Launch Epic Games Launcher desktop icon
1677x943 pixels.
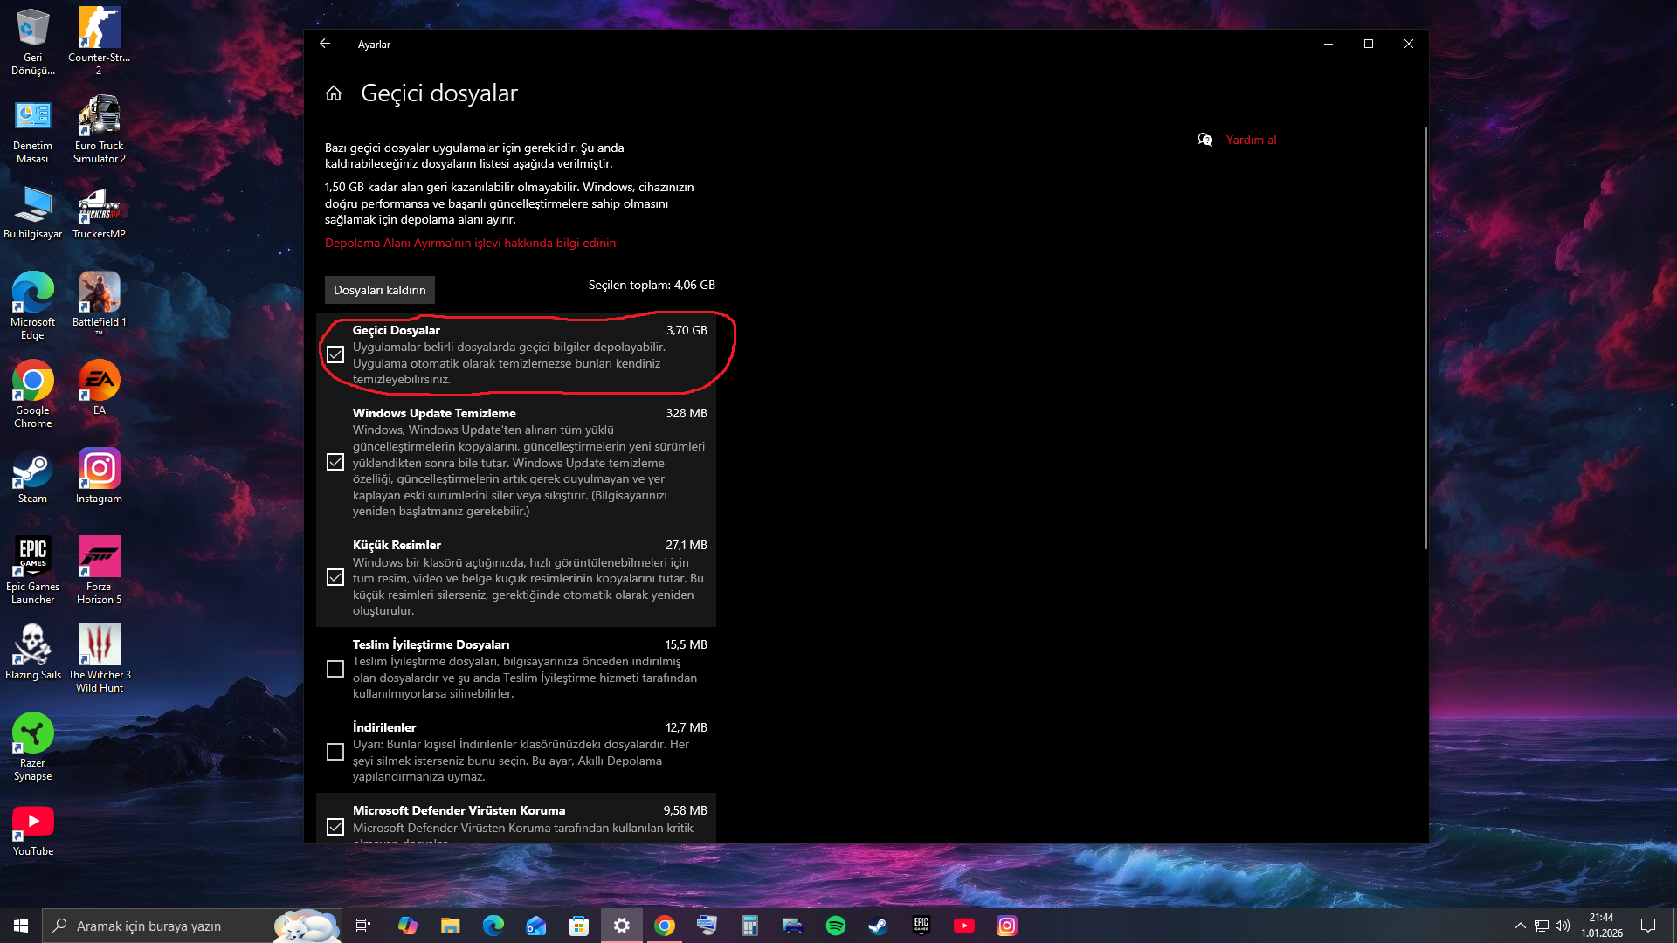point(32,571)
